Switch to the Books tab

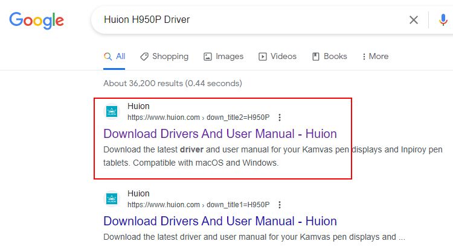click(329, 57)
